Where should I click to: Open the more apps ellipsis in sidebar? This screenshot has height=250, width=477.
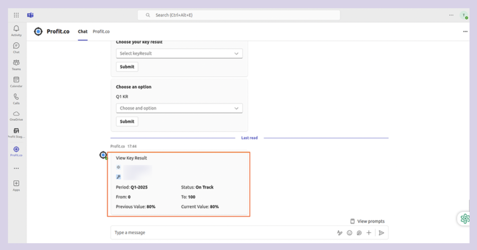tap(16, 168)
